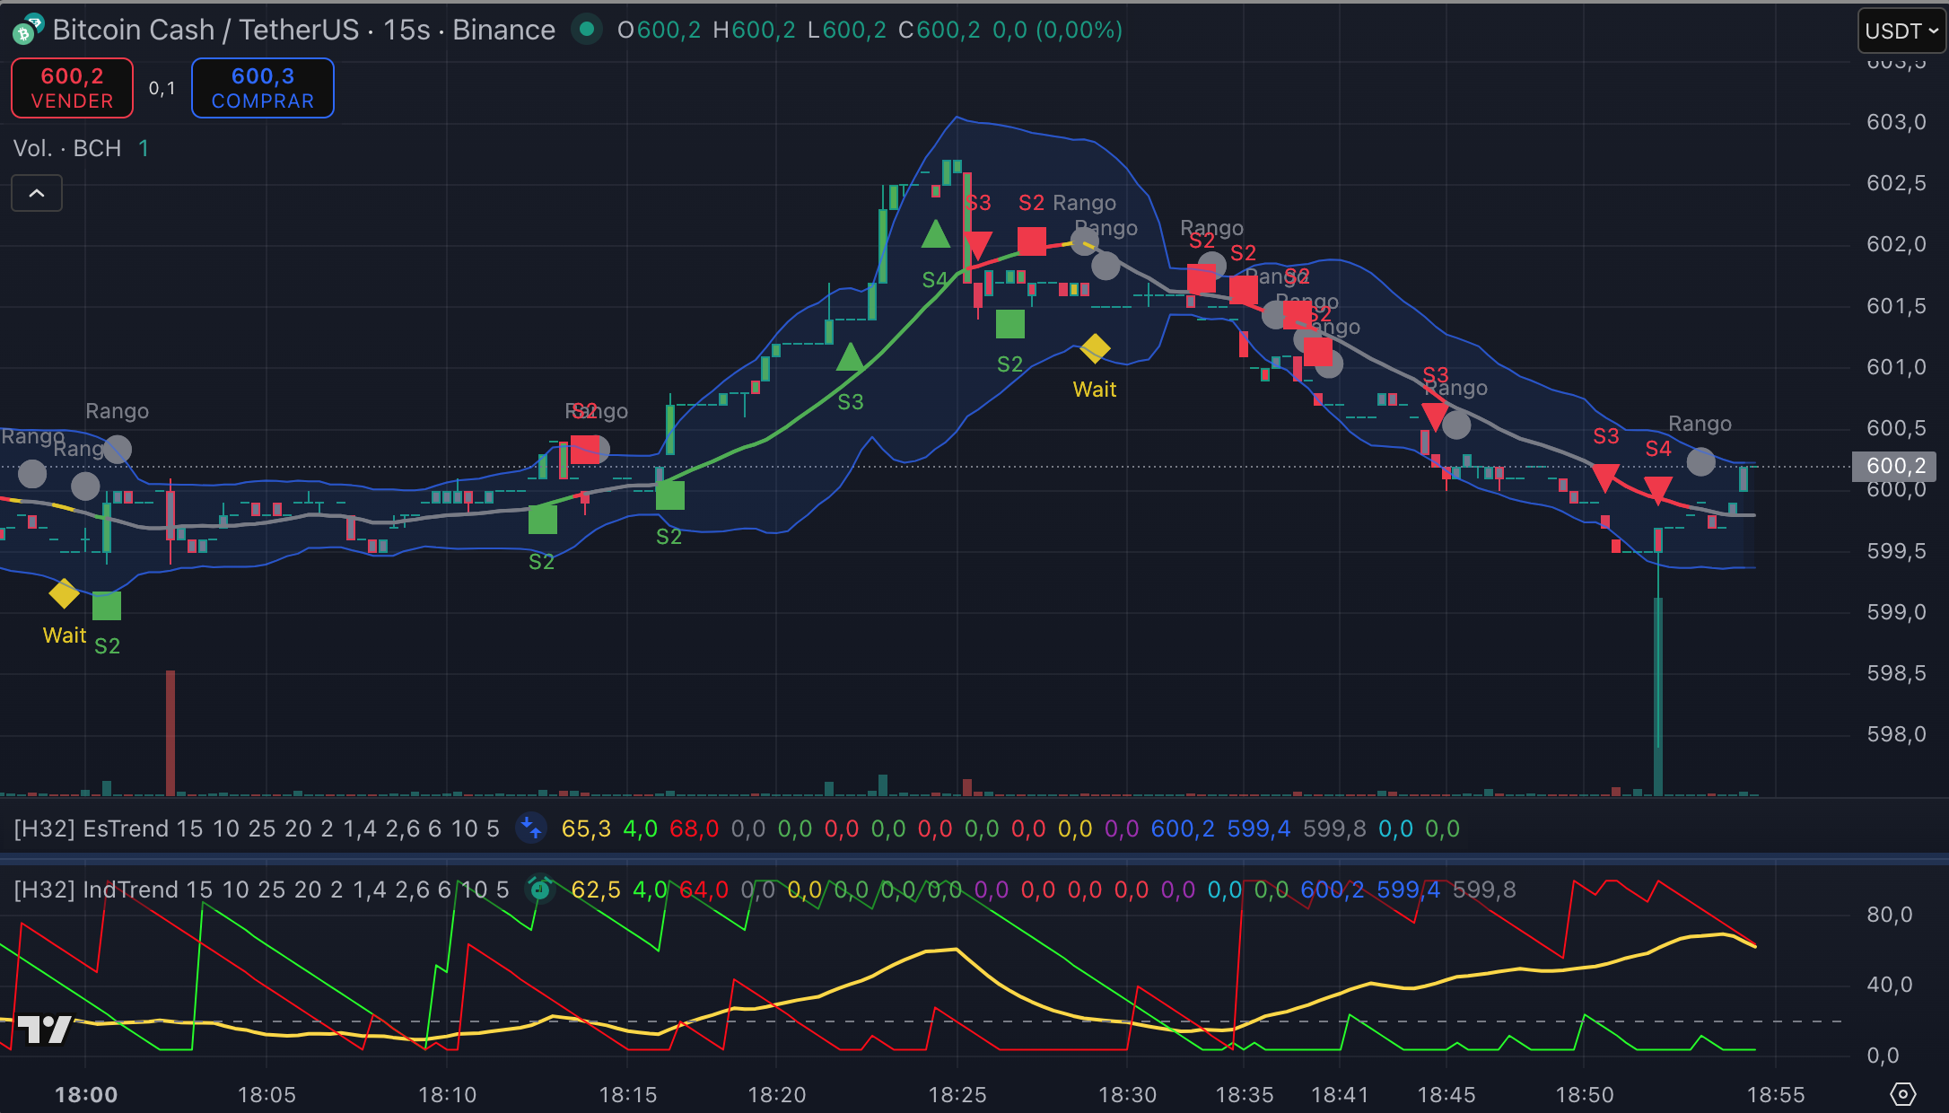Open the Binance exchange label options

coord(503,29)
